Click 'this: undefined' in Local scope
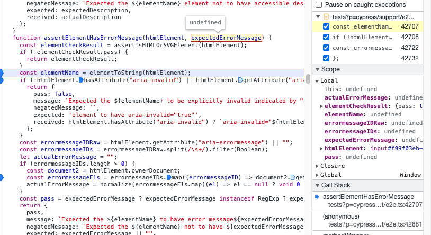Viewport: 431px width, 235px height. pyautogui.click(x=351, y=89)
